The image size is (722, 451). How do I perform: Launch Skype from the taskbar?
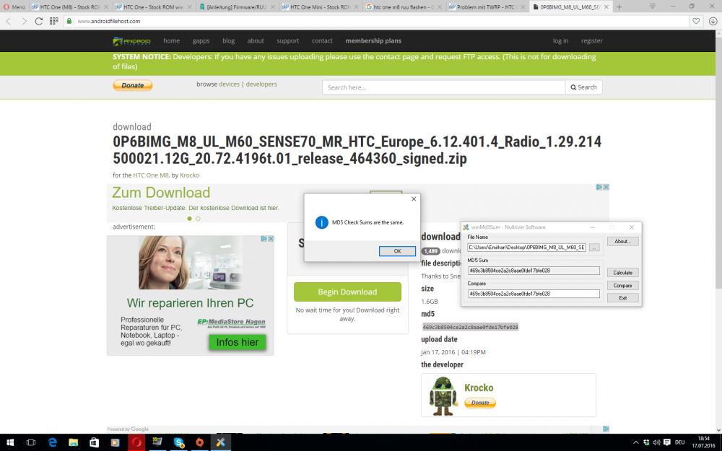(178, 442)
